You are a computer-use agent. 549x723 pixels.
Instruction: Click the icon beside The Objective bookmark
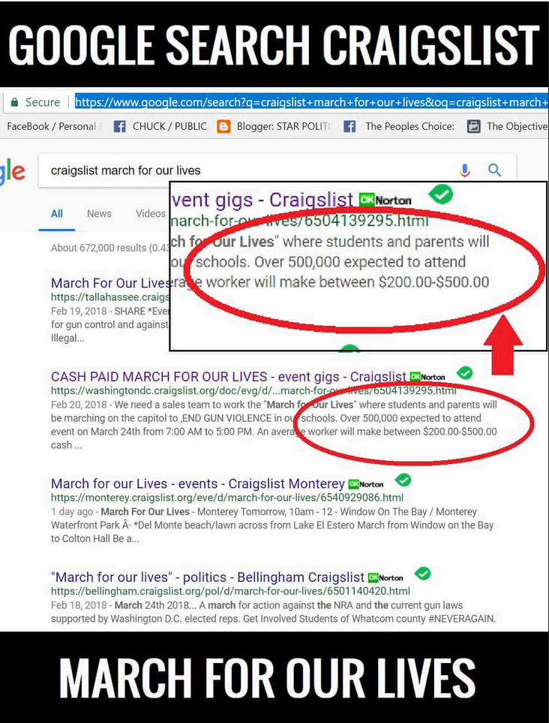(473, 127)
